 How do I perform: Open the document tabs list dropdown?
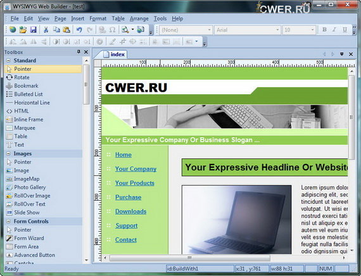[341, 54]
